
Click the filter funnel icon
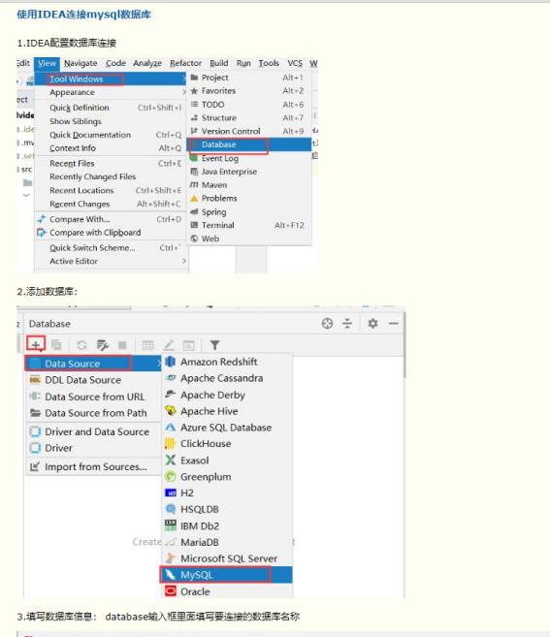tap(214, 345)
